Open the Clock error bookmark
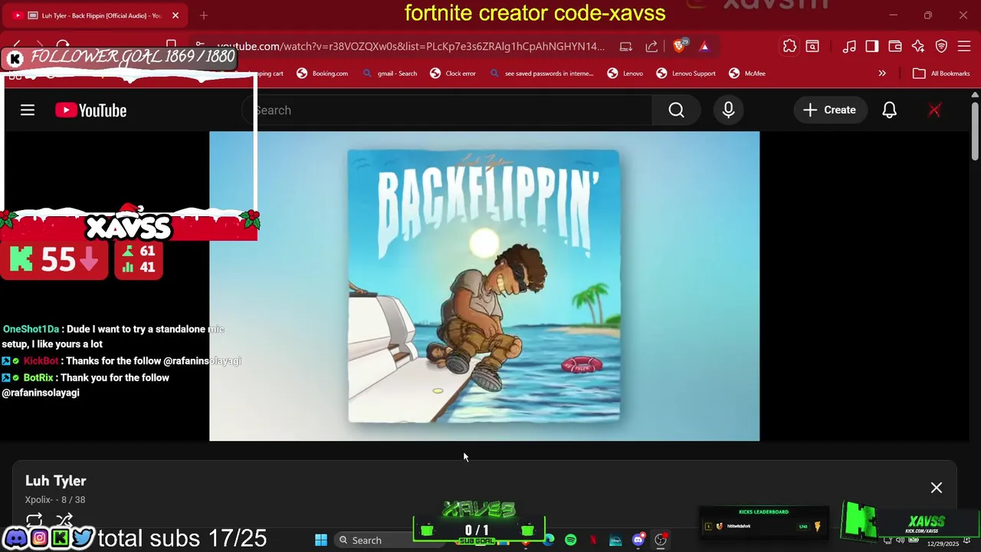 point(453,74)
